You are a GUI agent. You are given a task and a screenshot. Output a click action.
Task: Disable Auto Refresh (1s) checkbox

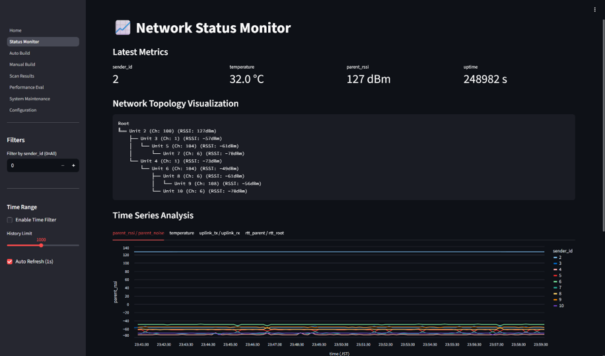10,262
